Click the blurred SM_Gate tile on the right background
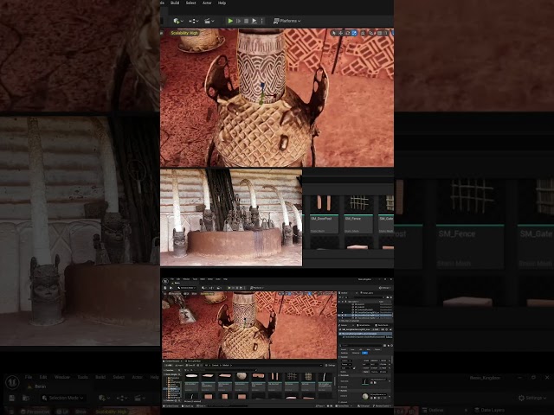The height and width of the screenshot is (415, 554). point(536,225)
